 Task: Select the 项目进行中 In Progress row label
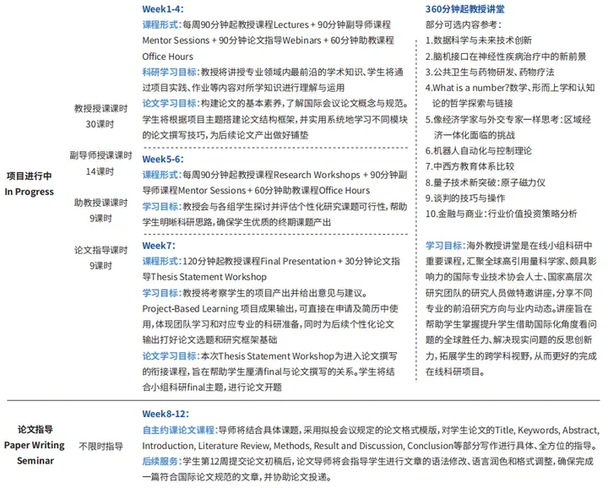29,184
